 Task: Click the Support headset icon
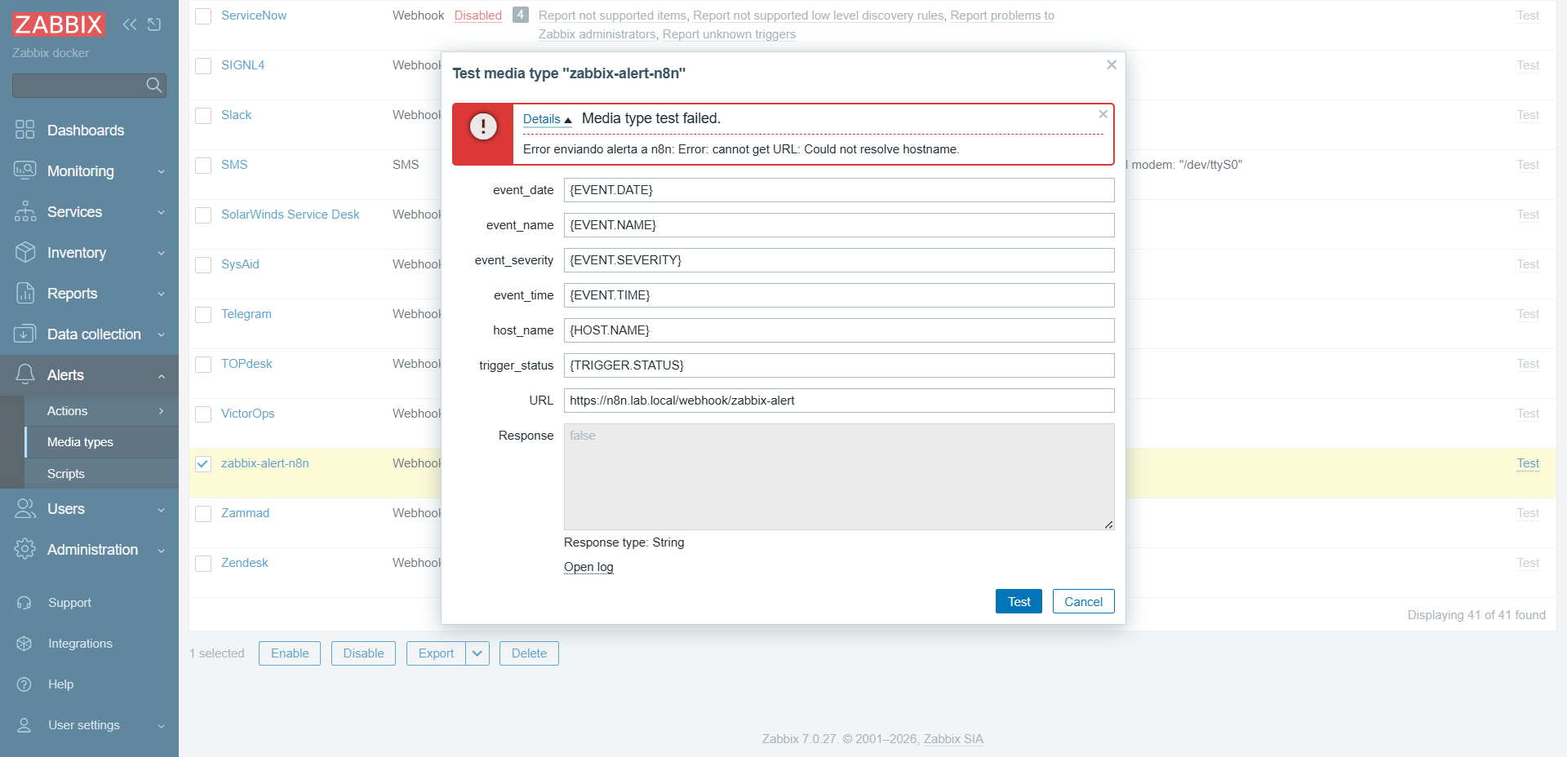pyautogui.click(x=24, y=603)
